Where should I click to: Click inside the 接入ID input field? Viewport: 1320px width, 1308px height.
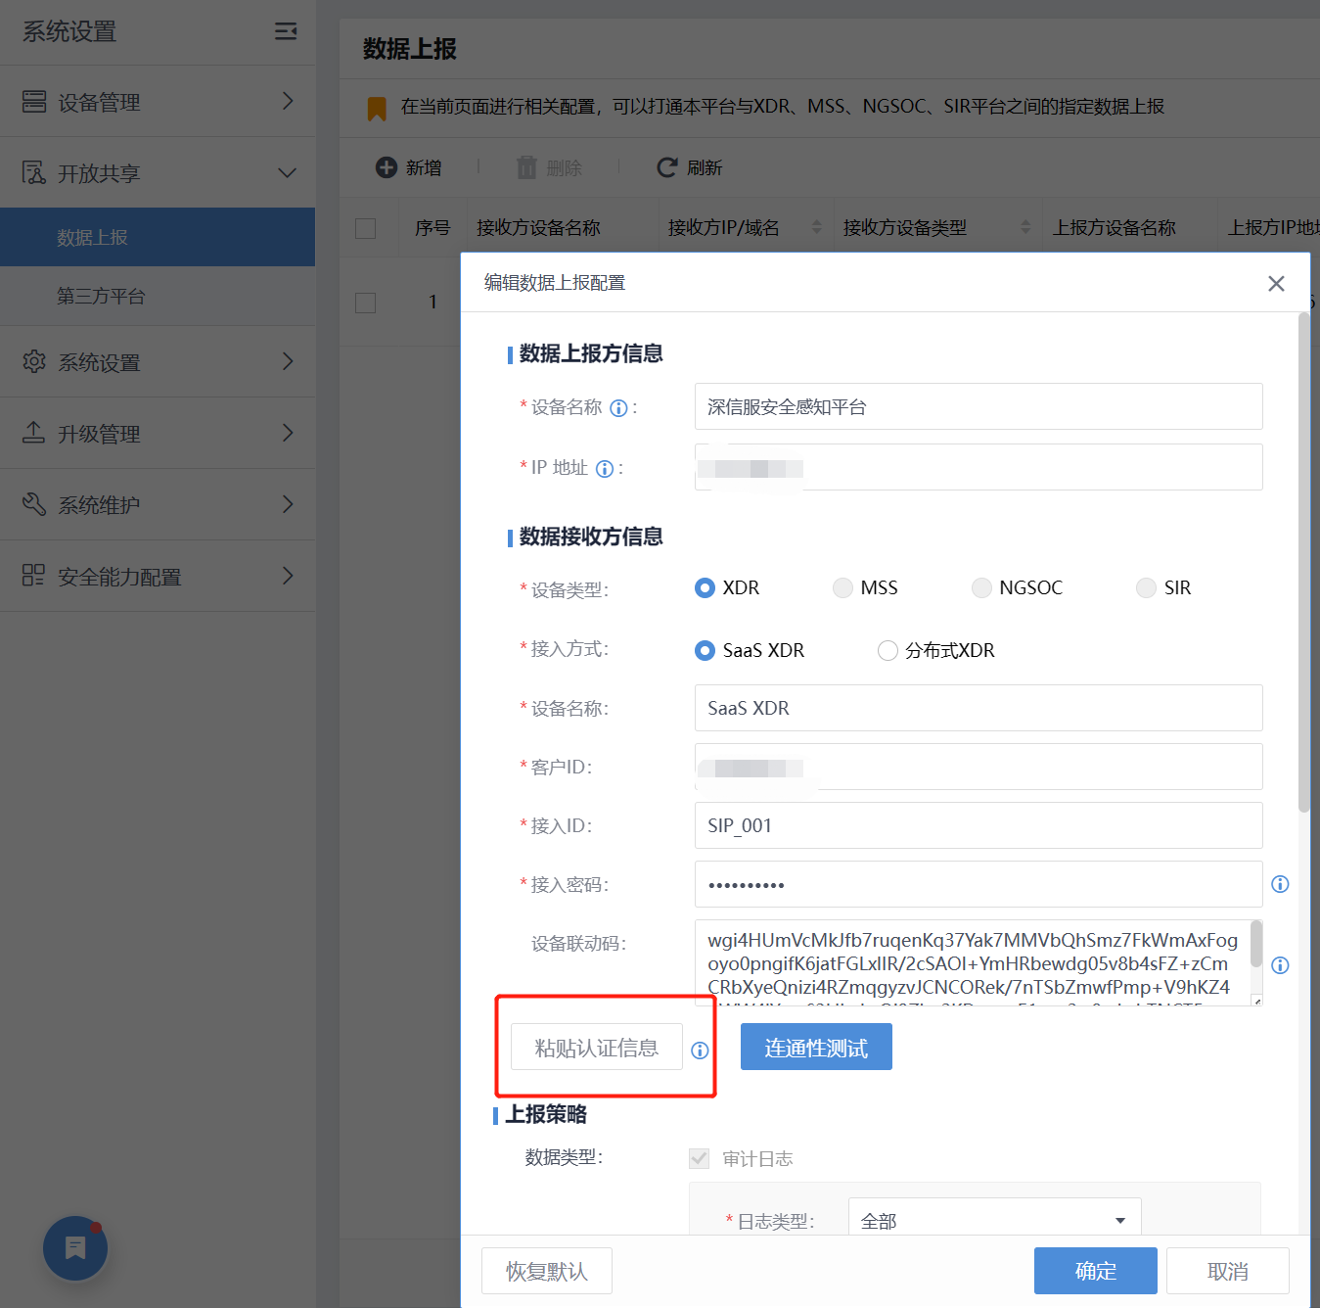point(977,825)
